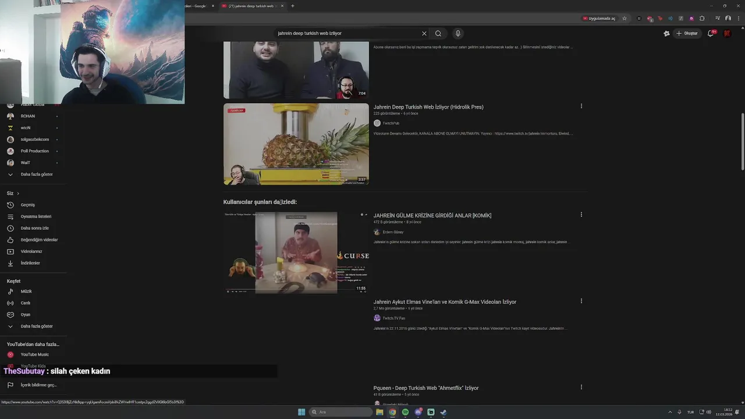Open Jahrein Aykut Elmas Vine'ları video title
745x419 pixels.
(x=445, y=302)
